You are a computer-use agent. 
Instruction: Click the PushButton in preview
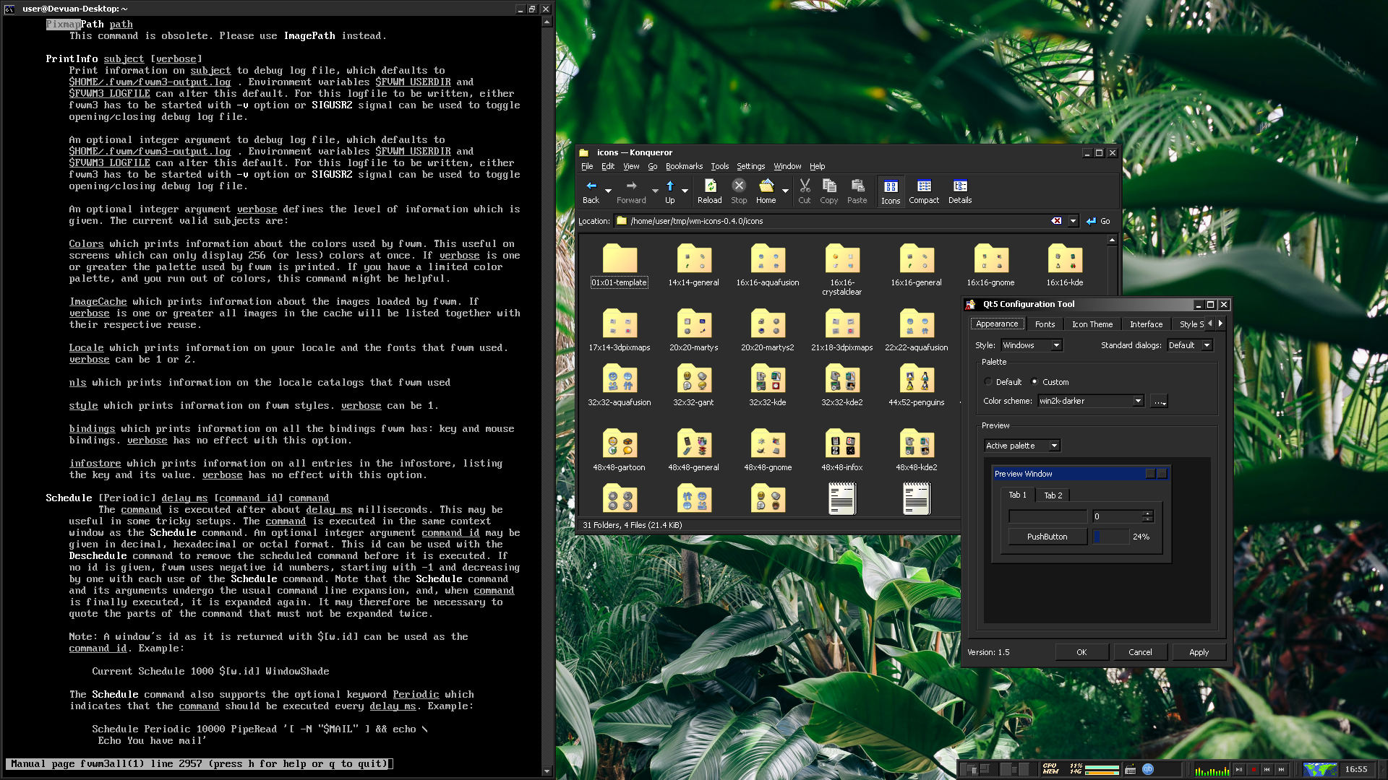(x=1047, y=537)
